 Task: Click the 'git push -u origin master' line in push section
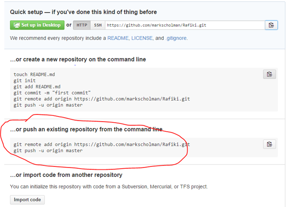[x=48, y=150]
